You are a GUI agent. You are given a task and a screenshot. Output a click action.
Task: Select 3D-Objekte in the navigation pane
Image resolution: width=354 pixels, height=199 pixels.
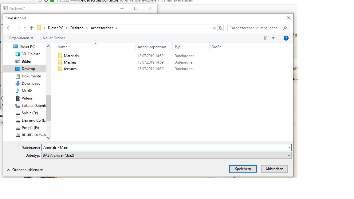pyautogui.click(x=31, y=54)
